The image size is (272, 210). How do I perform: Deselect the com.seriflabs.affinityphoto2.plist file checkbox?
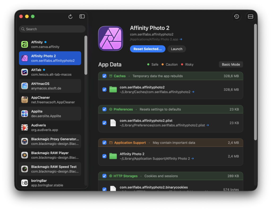tap(104, 123)
